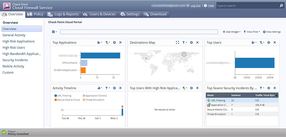Select High Bandwidth Applications in sidebar
Viewport: 286px width, 137px height.
[22, 54]
